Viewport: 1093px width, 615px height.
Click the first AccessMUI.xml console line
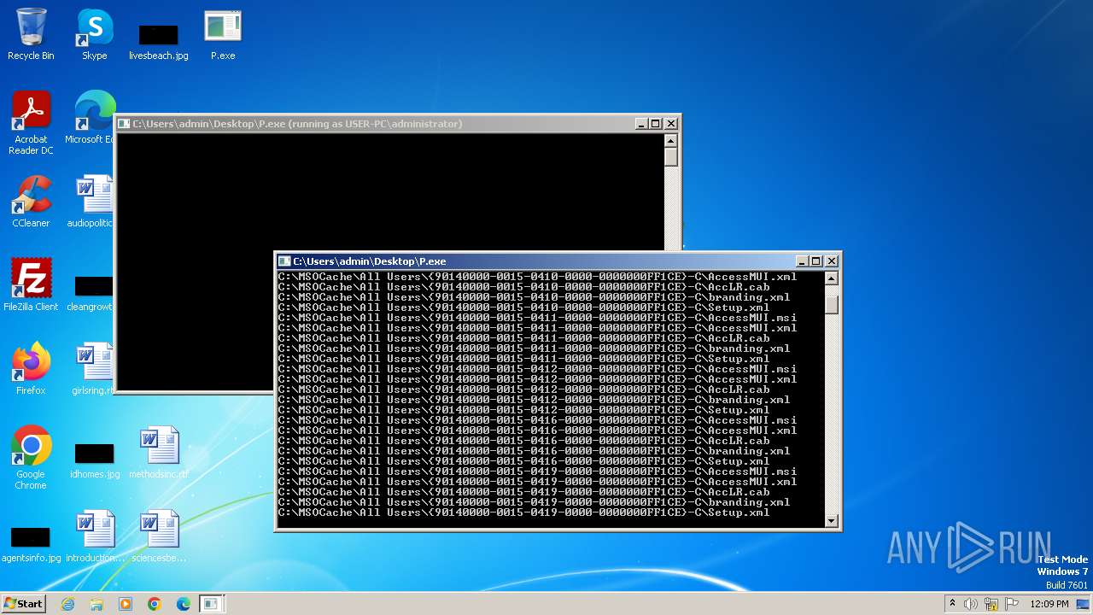click(537, 277)
